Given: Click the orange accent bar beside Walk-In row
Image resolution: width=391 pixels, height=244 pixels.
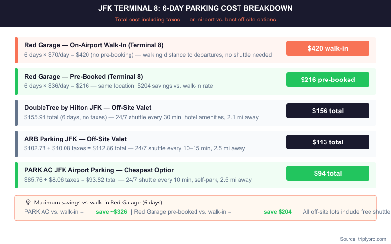Looking at the screenshot, I should 16,50.
